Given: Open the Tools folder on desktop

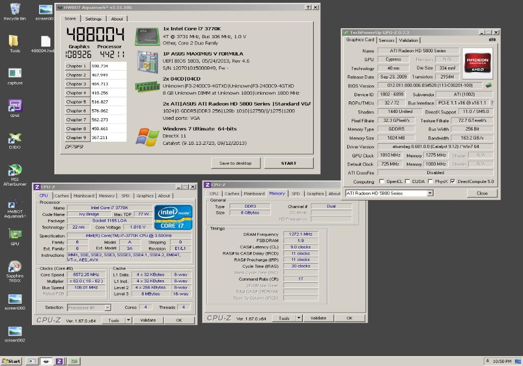Looking at the screenshot, I should (15, 44).
